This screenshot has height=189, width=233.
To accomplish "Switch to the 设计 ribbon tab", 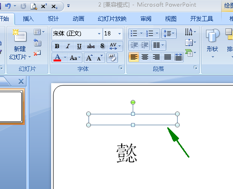I will [53, 19].
